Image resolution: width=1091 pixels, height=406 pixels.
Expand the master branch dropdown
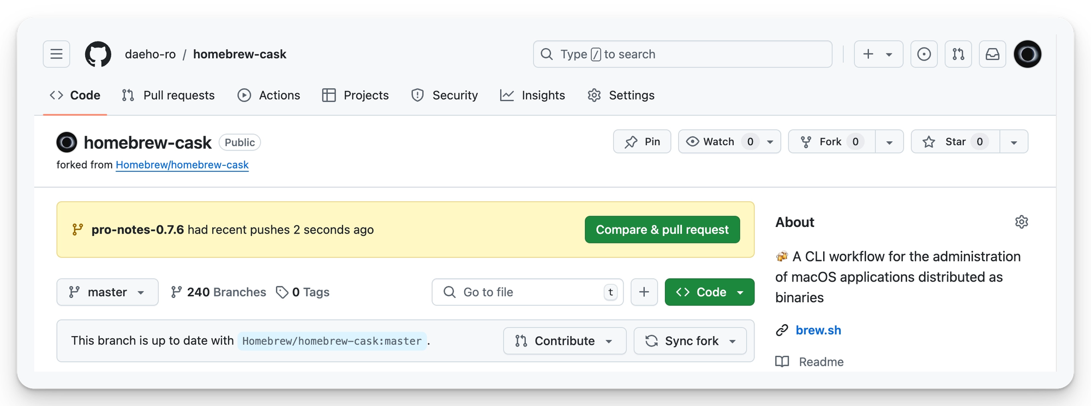(x=107, y=292)
